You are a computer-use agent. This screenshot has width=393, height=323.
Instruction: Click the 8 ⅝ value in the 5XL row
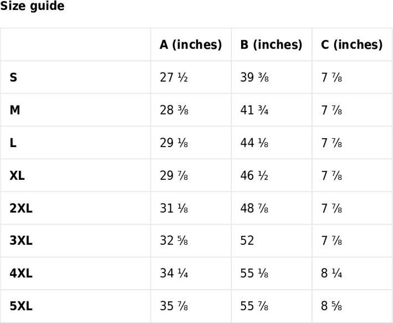tap(331, 306)
